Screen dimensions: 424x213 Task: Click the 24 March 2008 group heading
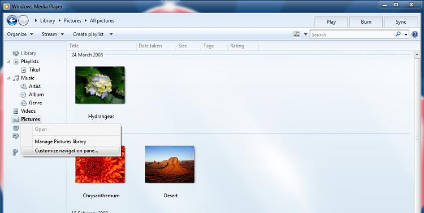click(x=87, y=55)
